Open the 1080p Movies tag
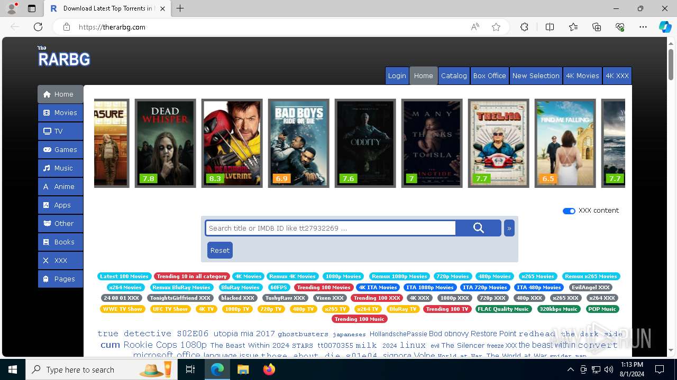Screen dimensions: 677x380 [x=343, y=276]
